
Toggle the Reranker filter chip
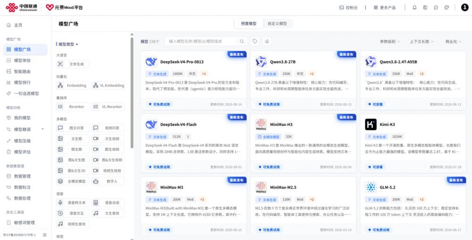(x=73, y=107)
